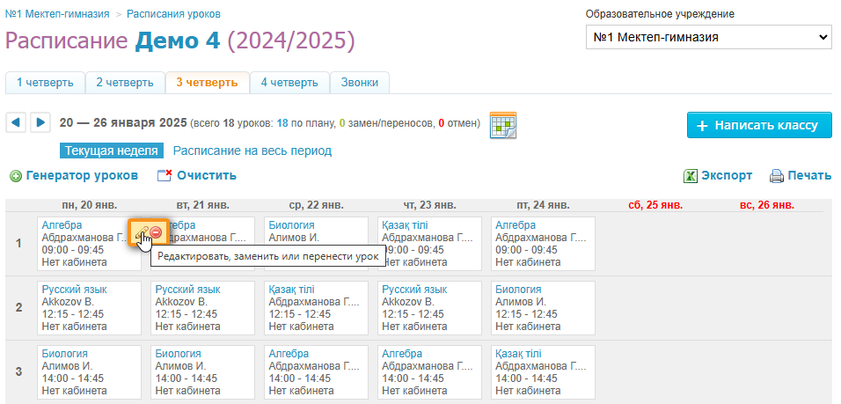Go to previous week arrow

15,122
